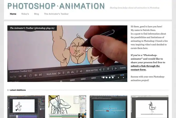Open the slide caption "The Animator's Toolbar (photoshop plug-in)"
The image size is (176, 118).
point(32,28)
